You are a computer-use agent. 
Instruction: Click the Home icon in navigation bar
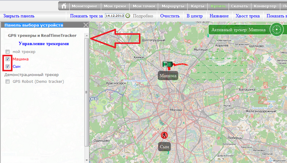(63, 6)
